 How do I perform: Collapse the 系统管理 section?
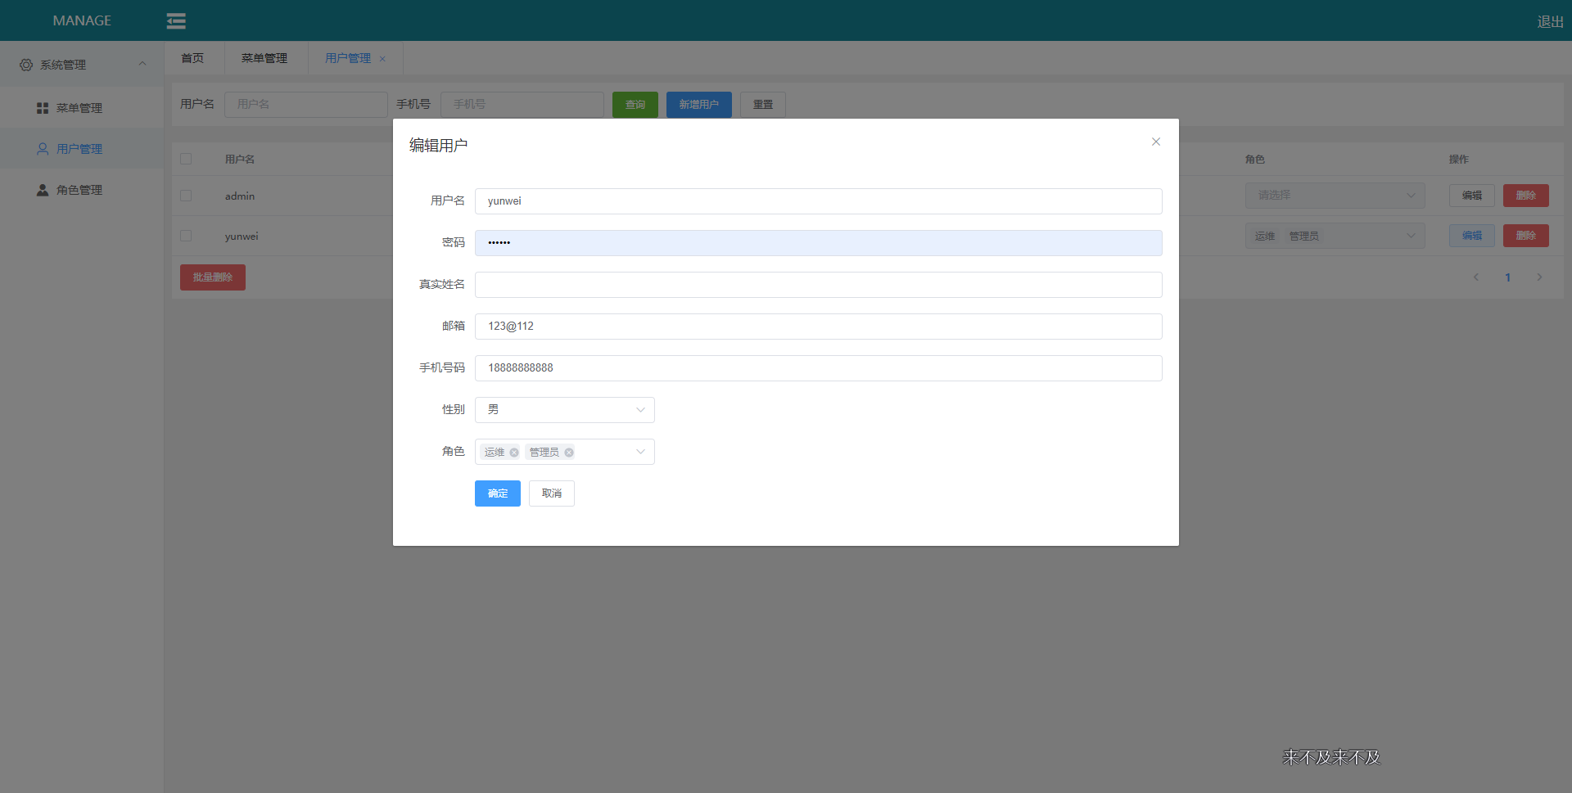pos(142,64)
